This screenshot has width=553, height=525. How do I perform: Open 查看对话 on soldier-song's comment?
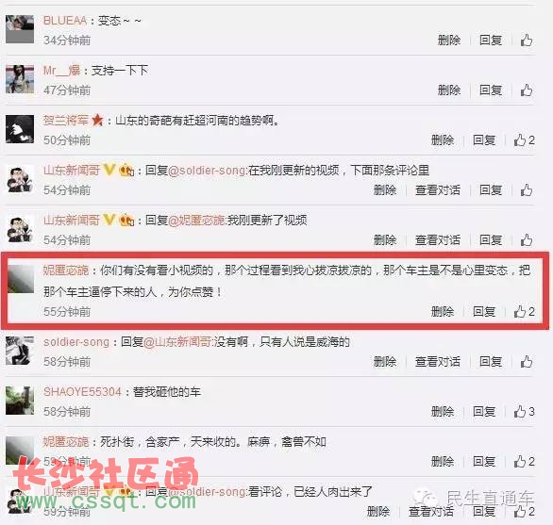click(438, 362)
